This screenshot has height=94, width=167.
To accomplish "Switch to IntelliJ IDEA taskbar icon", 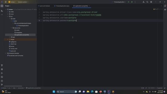I will 109,92.
